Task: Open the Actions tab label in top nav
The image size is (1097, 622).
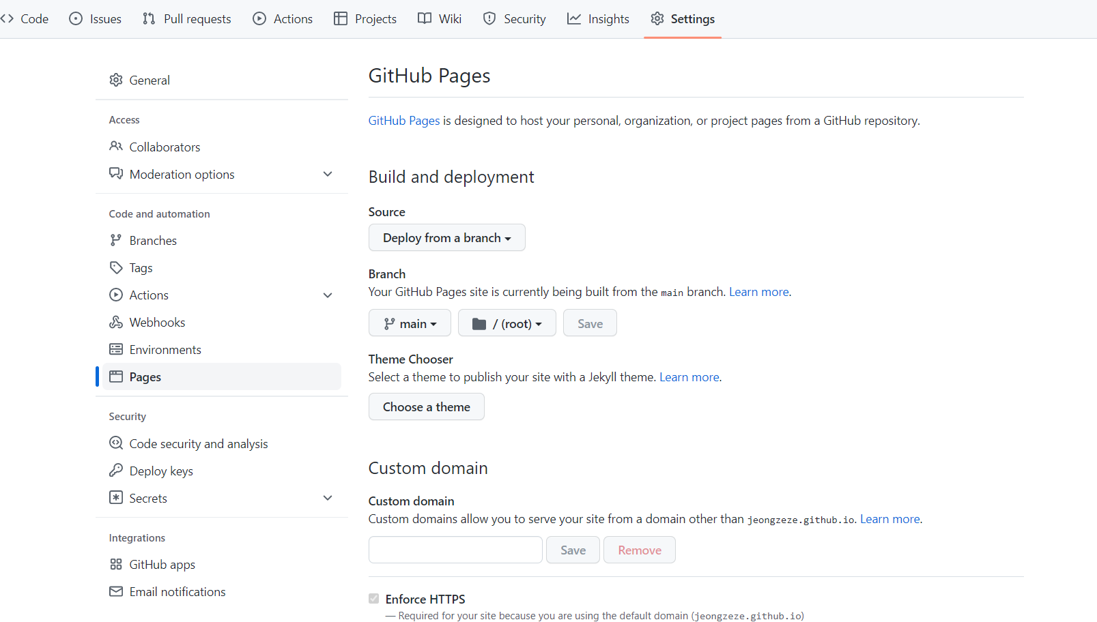Action: [x=293, y=19]
